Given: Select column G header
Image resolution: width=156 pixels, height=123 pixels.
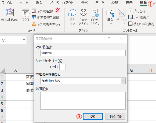Looking at the screenshot, I should 131,70.
